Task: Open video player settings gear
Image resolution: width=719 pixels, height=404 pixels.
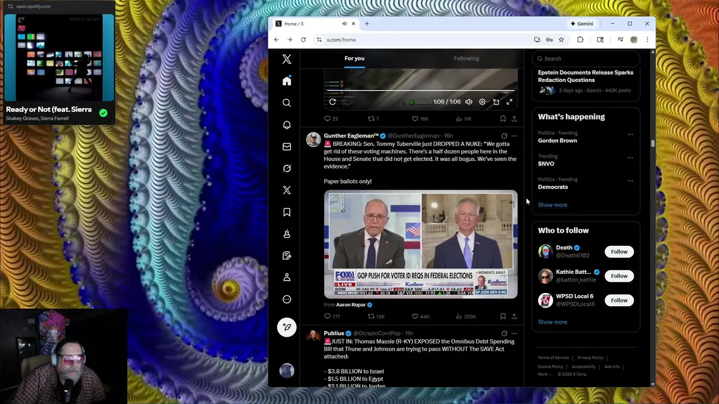Action: coord(482,102)
